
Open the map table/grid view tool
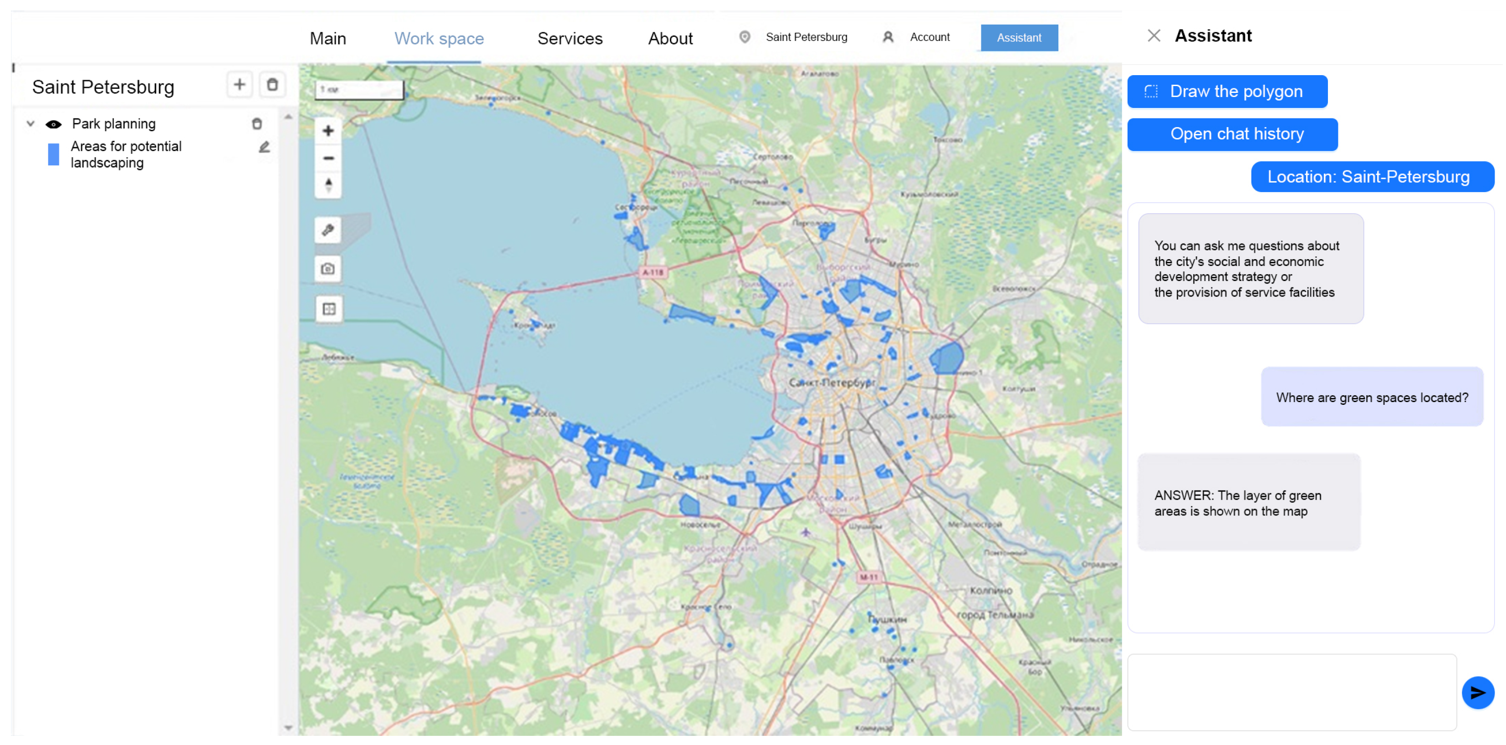(329, 309)
